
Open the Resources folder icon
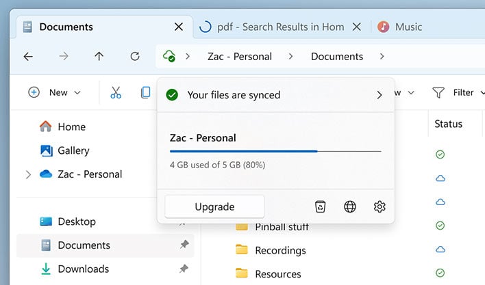(x=242, y=273)
